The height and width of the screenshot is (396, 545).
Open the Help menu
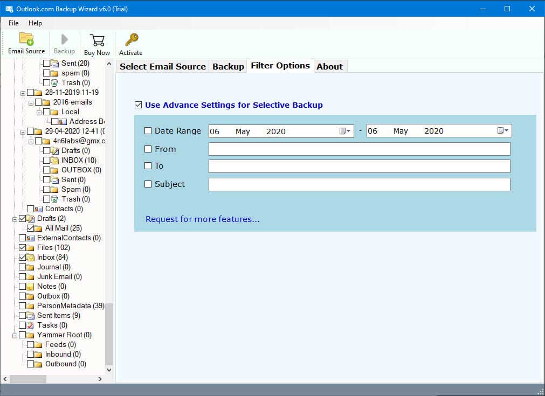[x=35, y=23]
